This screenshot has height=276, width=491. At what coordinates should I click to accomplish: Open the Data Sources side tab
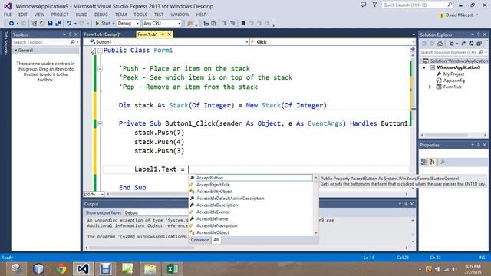[x=5, y=43]
